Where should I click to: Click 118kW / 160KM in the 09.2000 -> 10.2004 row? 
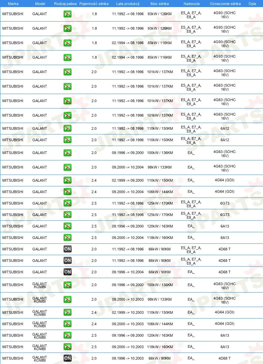pyautogui.click(x=160, y=238)
